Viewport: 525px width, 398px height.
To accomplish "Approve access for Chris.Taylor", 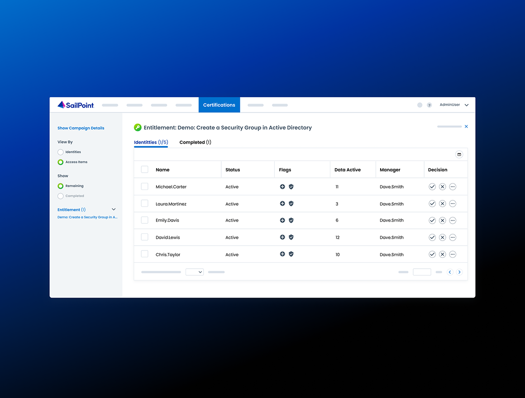I will click(432, 255).
